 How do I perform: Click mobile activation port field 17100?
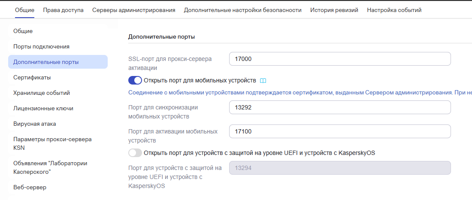[x=340, y=131]
